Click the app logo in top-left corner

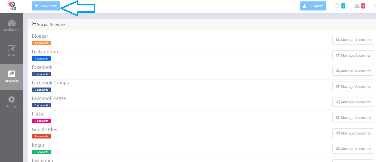(12, 6)
